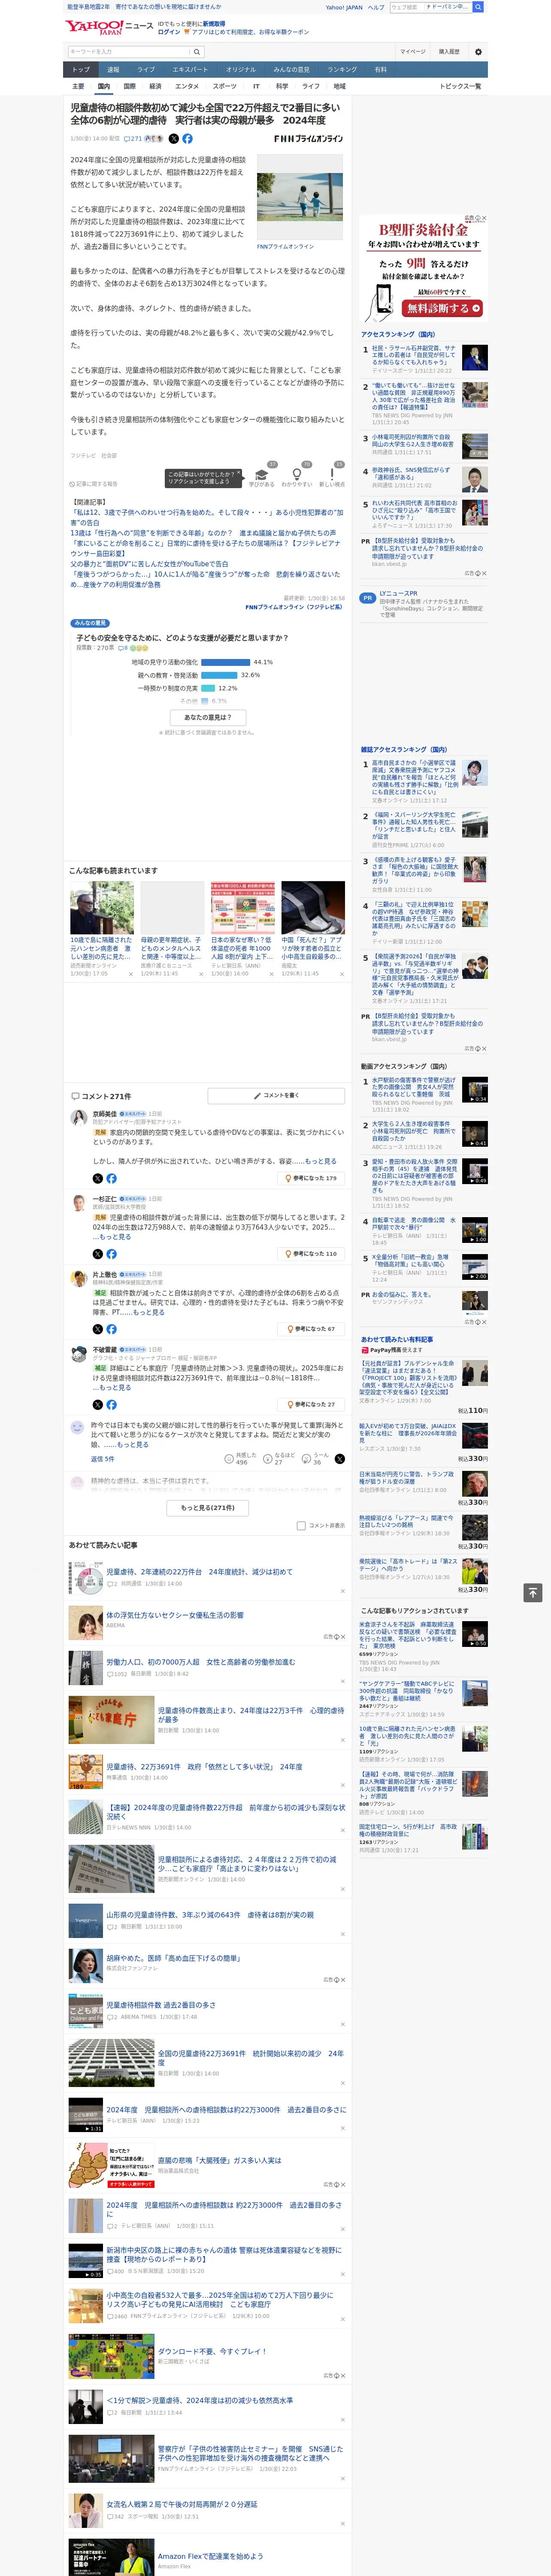The width and height of the screenshot is (551, 2576).
Task: Expand 京師美佳's comment with 'もっと見る'
Action: click(320, 1161)
